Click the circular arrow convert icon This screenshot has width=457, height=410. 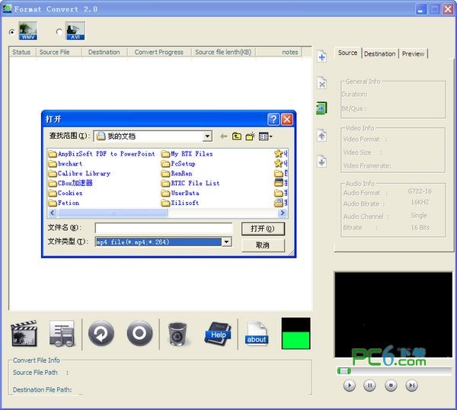[101, 333]
